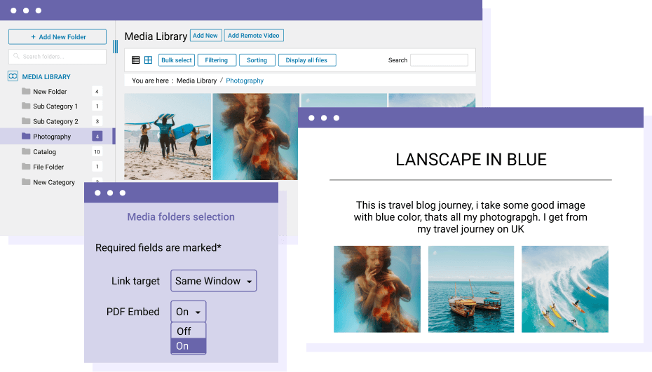The width and height of the screenshot is (652, 372).
Task: Click Photography count badge 4
Action: click(x=97, y=137)
